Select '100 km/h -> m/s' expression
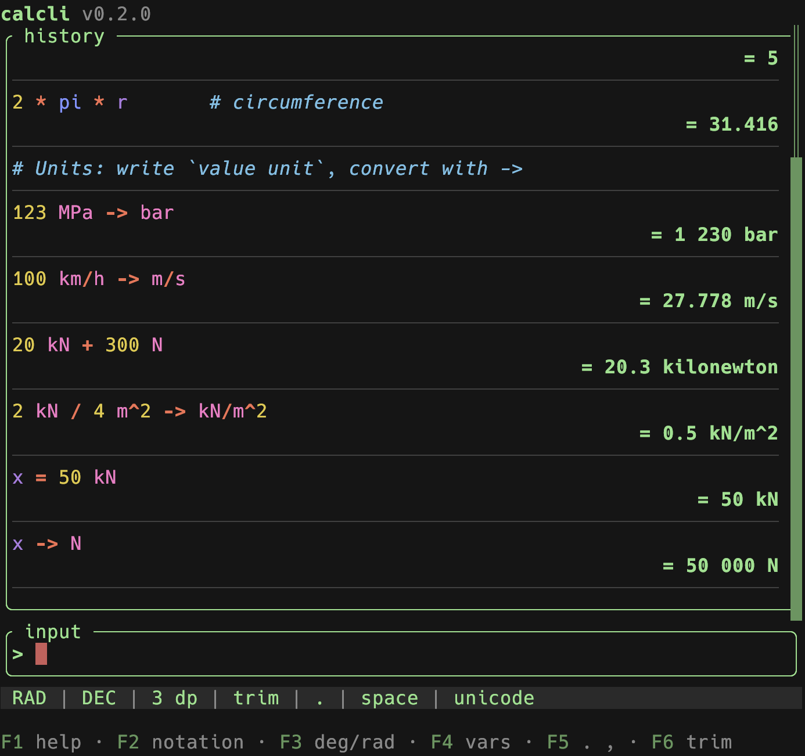 (99, 279)
